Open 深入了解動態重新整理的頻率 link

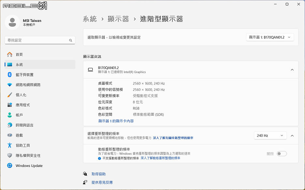point(160,158)
